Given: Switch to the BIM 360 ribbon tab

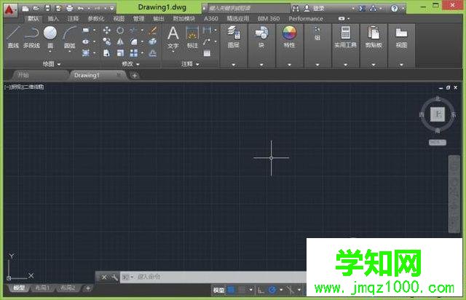Looking at the screenshot, I should (269, 19).
